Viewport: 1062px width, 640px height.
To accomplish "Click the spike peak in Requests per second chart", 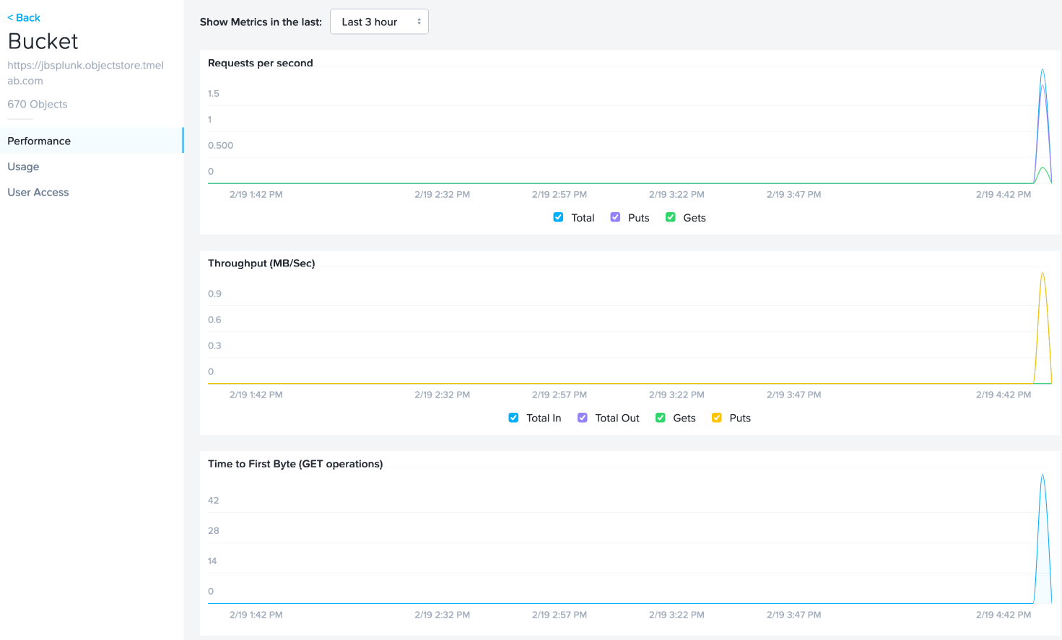I will click(x=1043, y=71).
